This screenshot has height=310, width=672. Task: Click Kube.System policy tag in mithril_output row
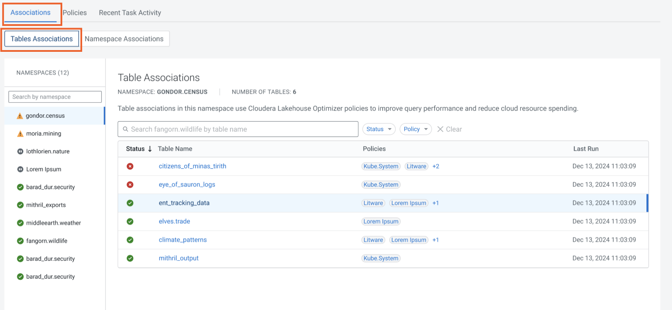[x=381, y=258]
